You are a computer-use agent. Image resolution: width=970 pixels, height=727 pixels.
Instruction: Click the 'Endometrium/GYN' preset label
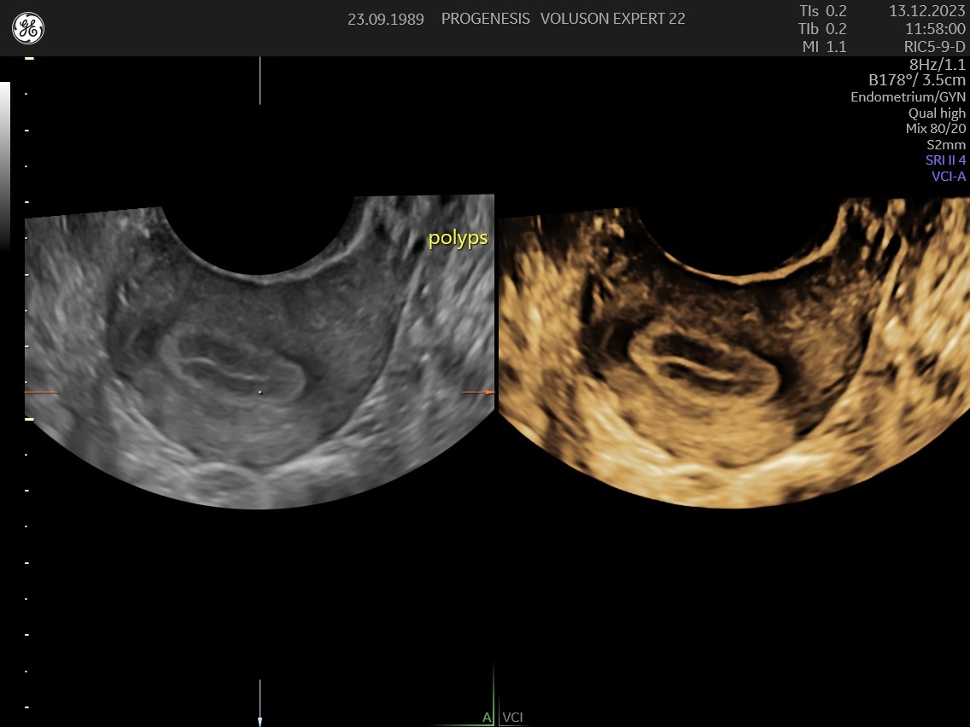(x=908, y=97)
